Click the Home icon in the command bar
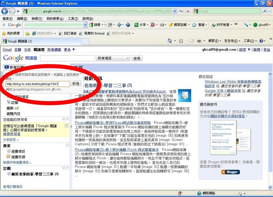Screen dimensions: 273x197 tap(170, 41)
